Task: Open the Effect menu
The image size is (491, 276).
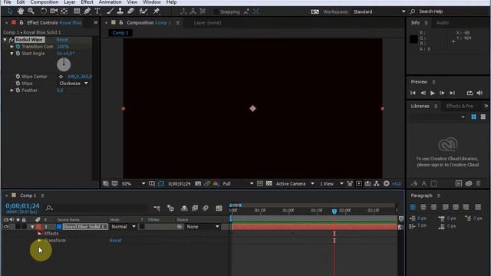Action: tap(87, 2)
